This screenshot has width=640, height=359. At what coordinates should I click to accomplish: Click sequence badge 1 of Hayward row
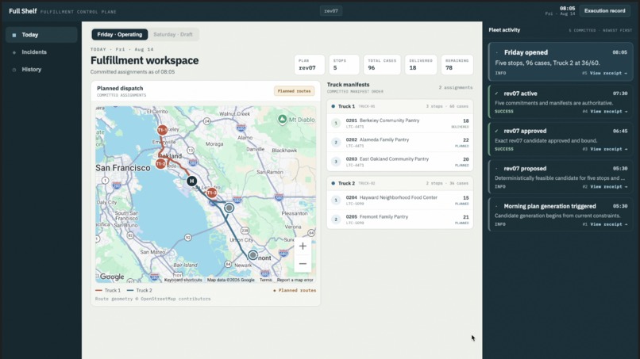click(336, 200)
